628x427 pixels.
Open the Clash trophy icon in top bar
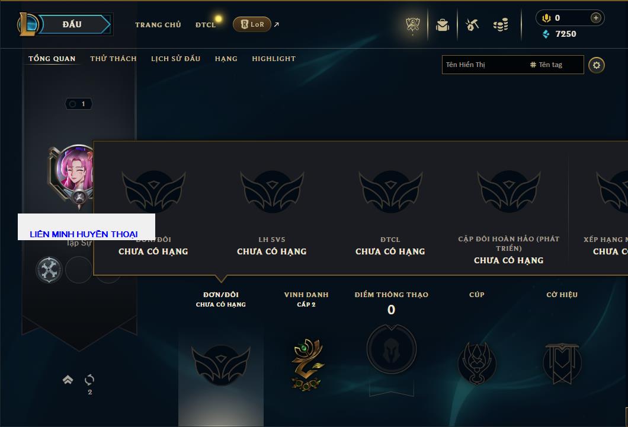click(x=412, y=25)
